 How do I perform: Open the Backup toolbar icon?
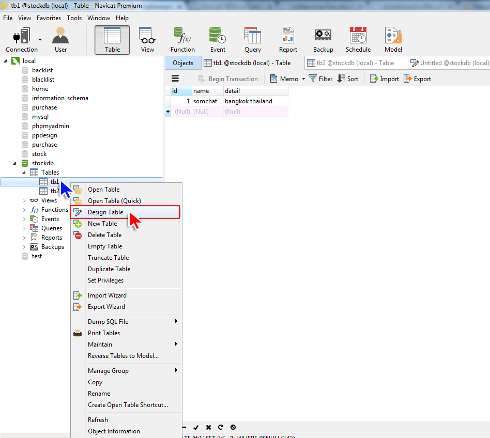click(323, 40)
